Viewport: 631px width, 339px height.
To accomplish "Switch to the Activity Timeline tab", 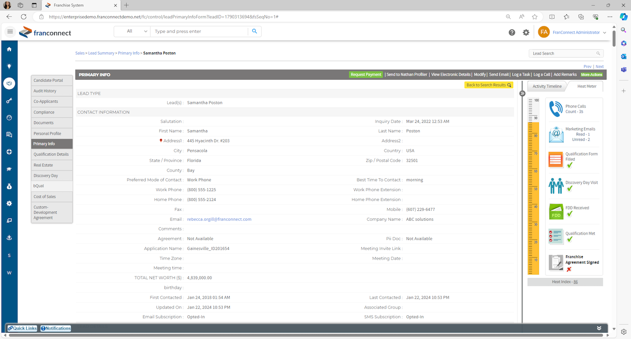I will tap(547, 86).
